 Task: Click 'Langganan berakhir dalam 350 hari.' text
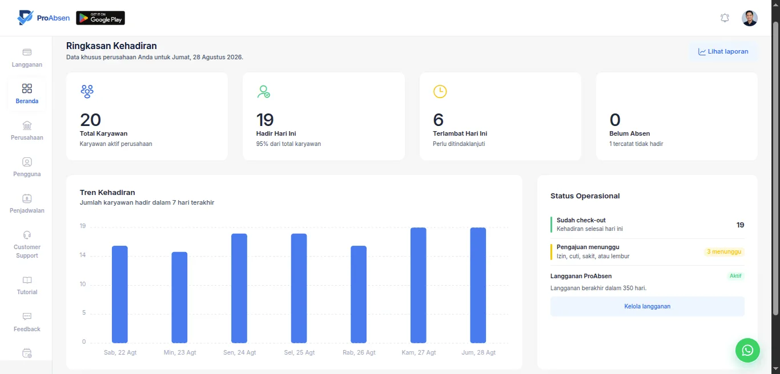[x=598, y=288]
